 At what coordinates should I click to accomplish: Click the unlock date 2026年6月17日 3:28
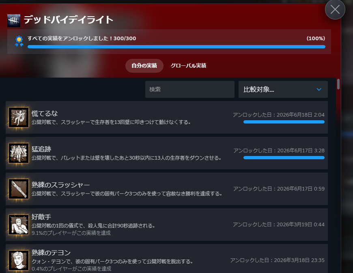pyautogui.click(x=279, y=150)
